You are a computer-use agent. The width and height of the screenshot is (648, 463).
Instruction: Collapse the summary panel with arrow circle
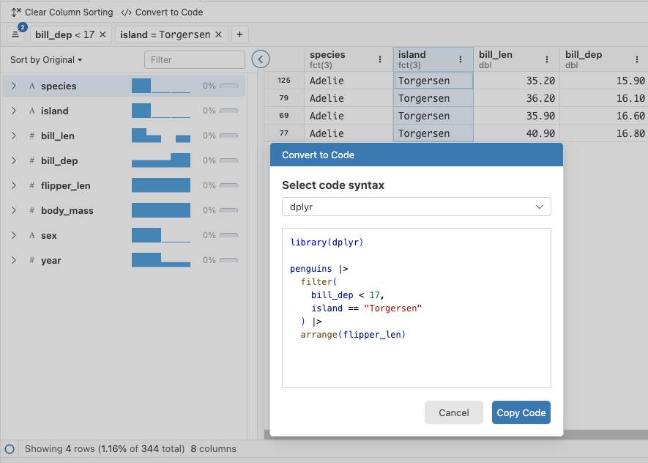tap(260, 59)
